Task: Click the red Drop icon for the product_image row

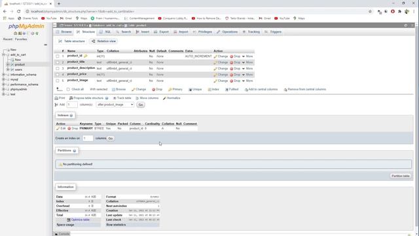Action: 232,81
